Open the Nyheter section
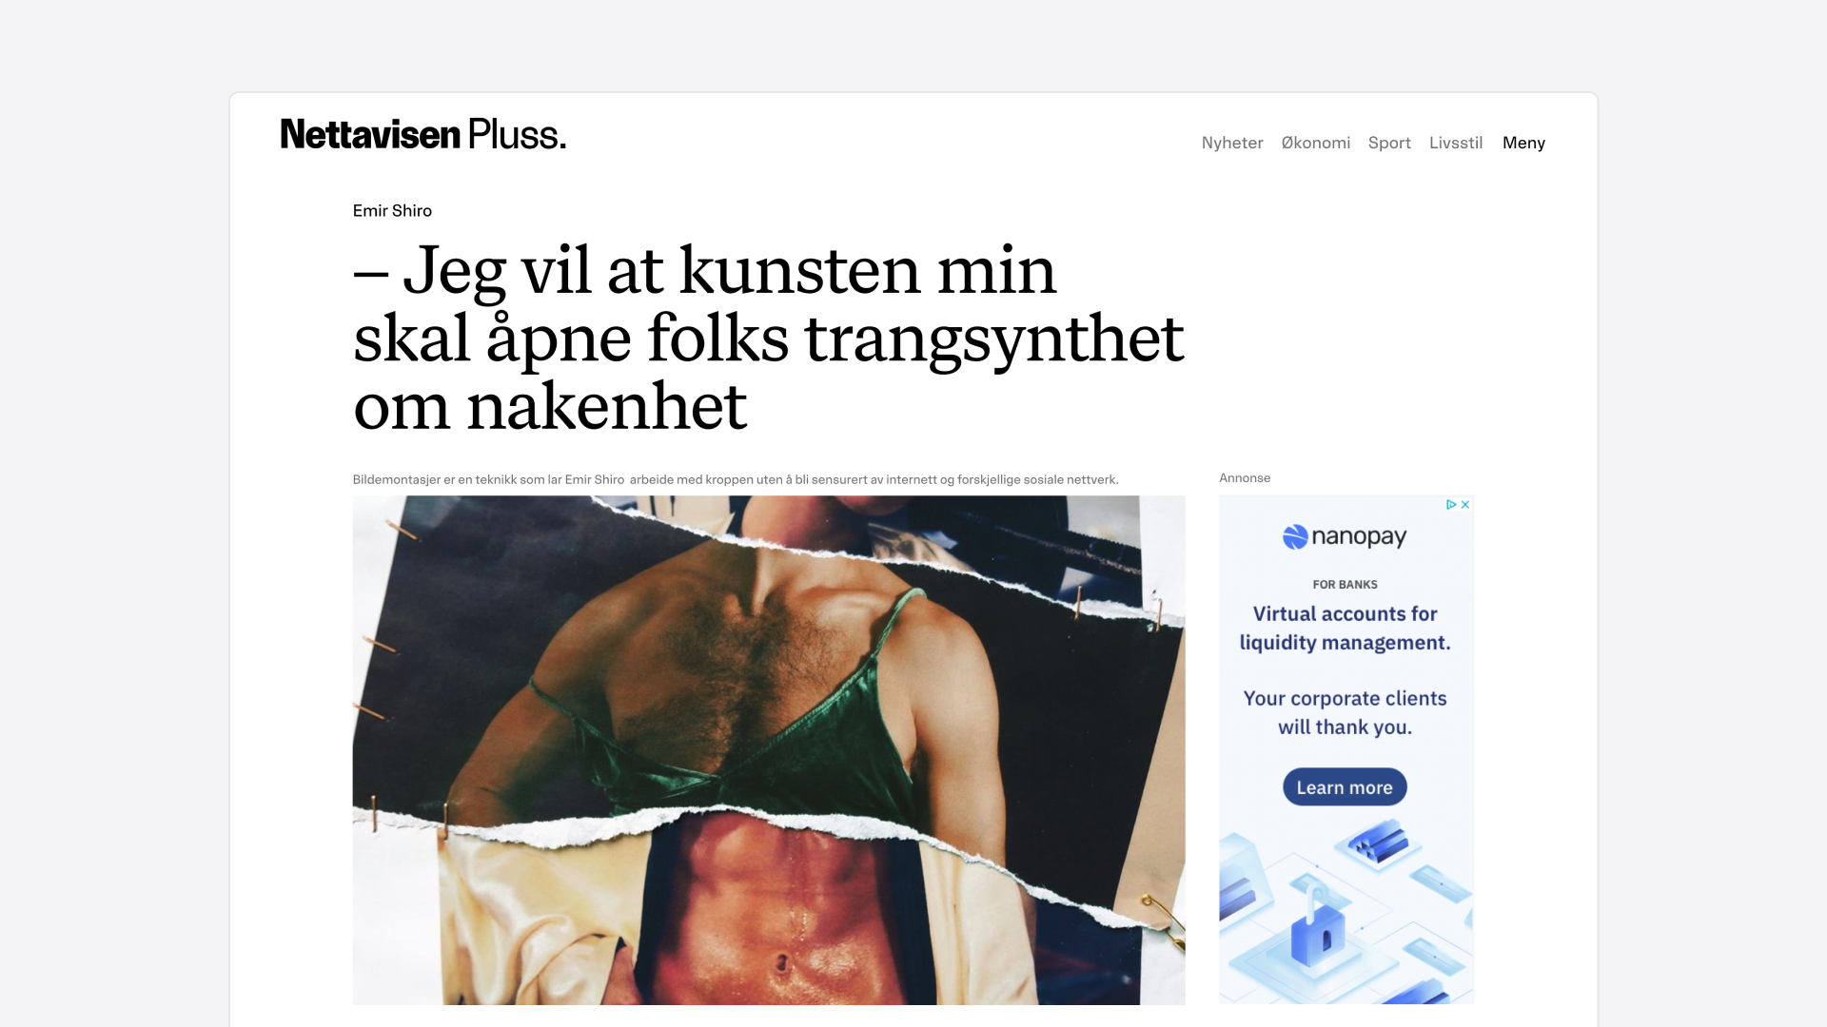The height and width of the screenshot is (1027, 1827). tap(1232, 143)
